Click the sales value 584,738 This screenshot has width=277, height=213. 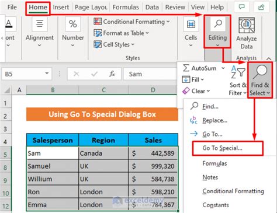[x=153, y=179]
